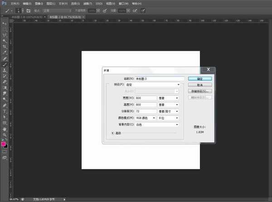The image size is (272, 202).
Task: Select the Move tool in the toolbar
Action: [5, 23]
